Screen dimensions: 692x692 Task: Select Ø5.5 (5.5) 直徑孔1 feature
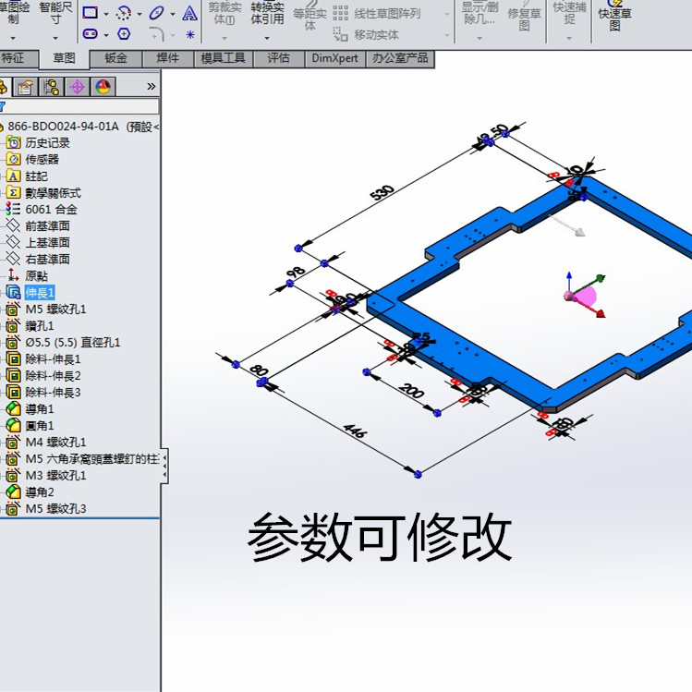pyautogui.click(x=73, y=343)
